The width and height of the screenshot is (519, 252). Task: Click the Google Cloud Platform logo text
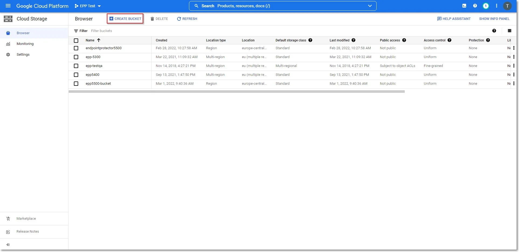(x=42, y=6)
